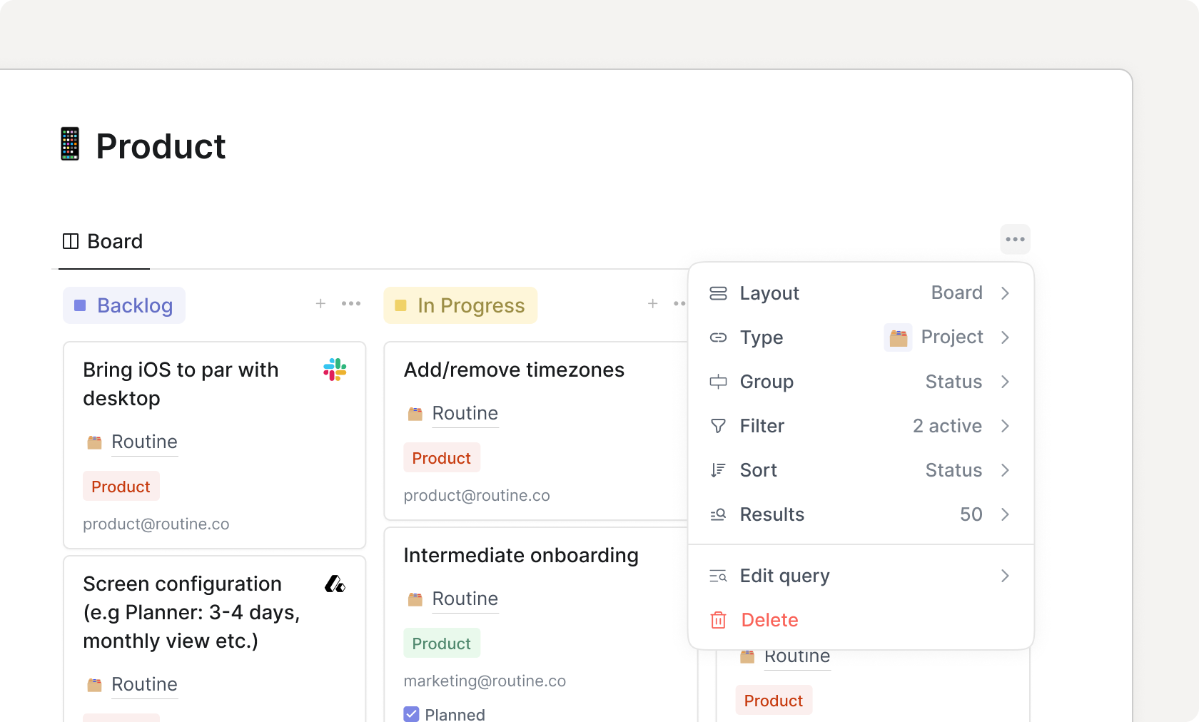Click the Product tag below the open menu

click(x=774, y=701)
